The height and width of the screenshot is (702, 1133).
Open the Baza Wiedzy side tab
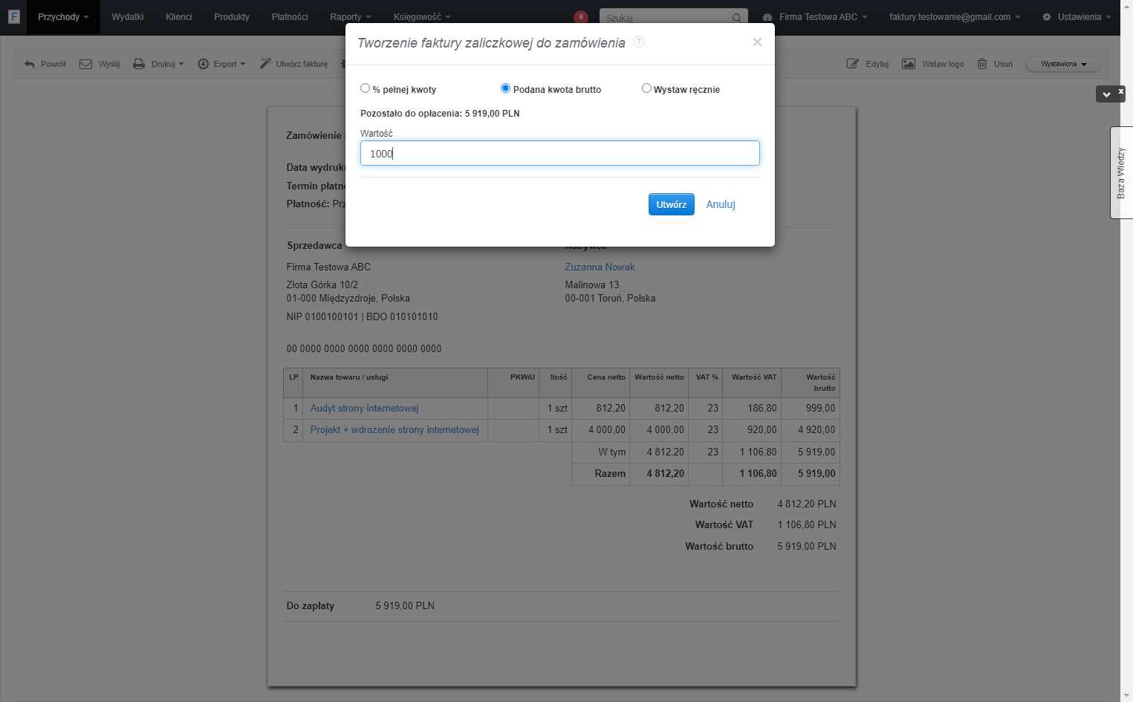tap(1121, 172)
